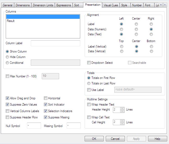Select the Hide Column radio button
Screen dimensions: 169x144
(8, 57)
